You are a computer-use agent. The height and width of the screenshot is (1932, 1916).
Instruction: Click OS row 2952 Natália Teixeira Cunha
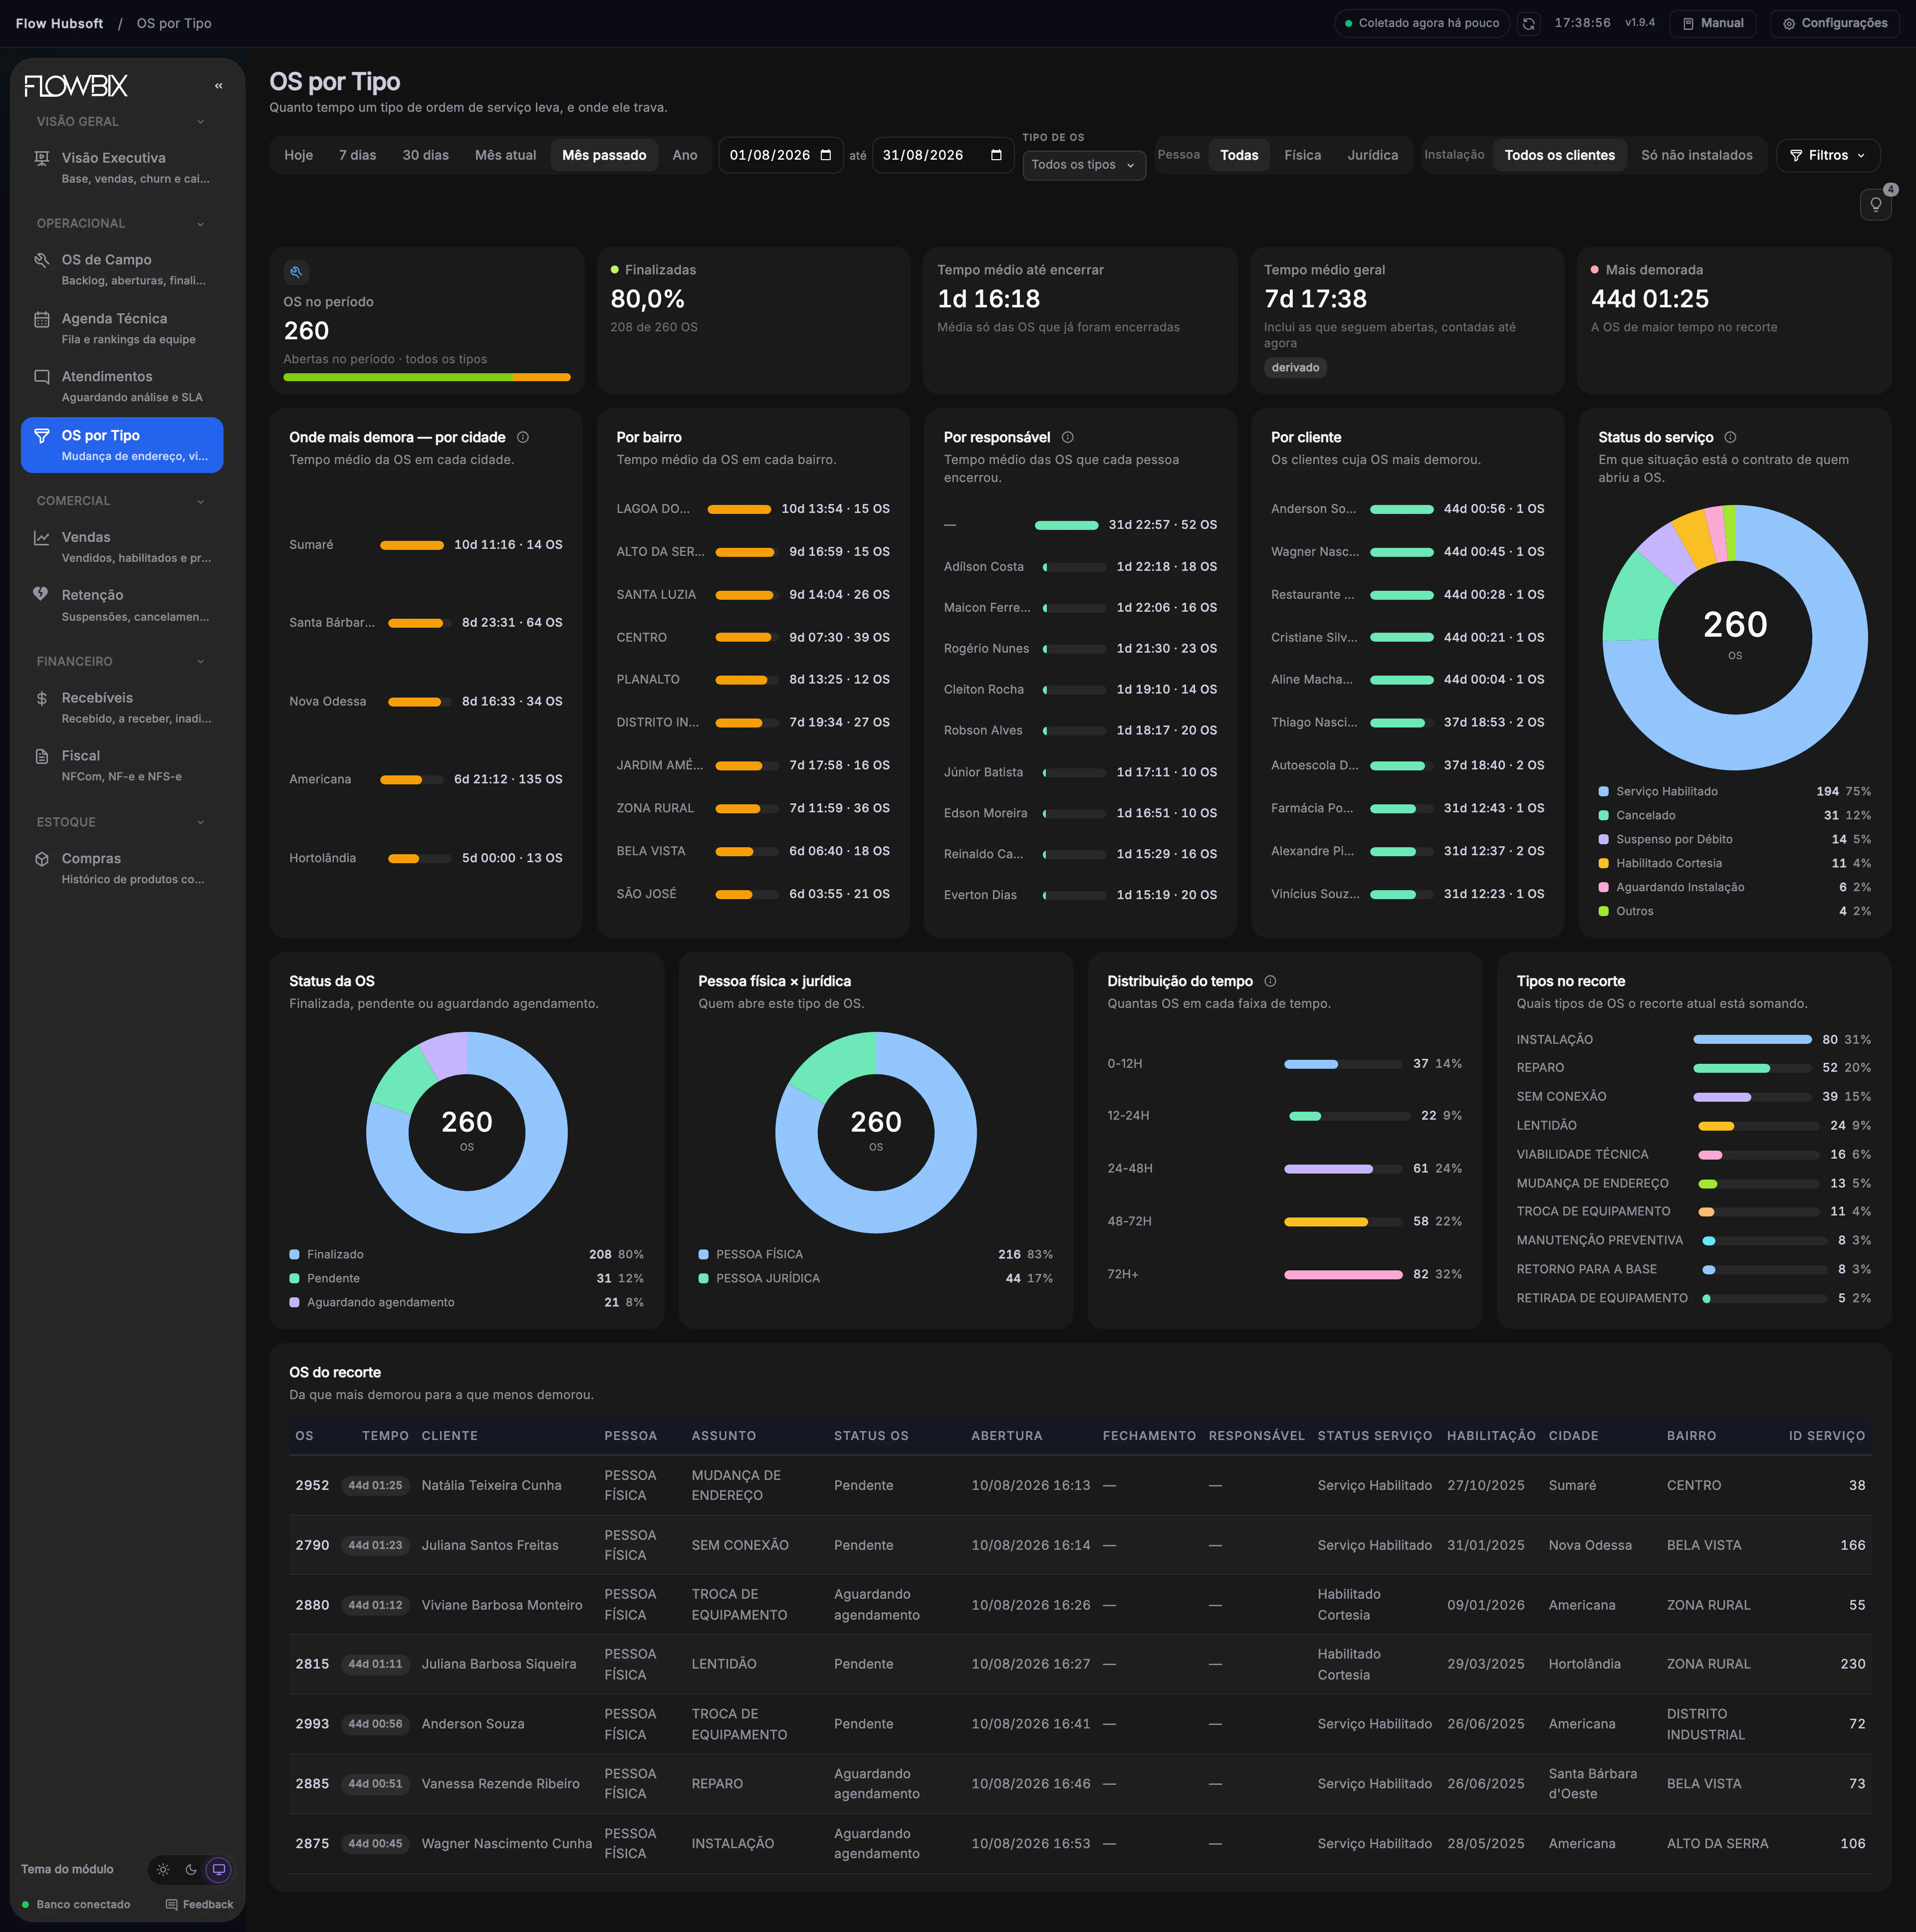click(1080, 1486)
